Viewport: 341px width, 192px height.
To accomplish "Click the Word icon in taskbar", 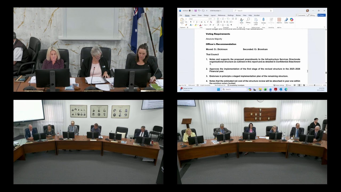I will click(x=270, y=89).
